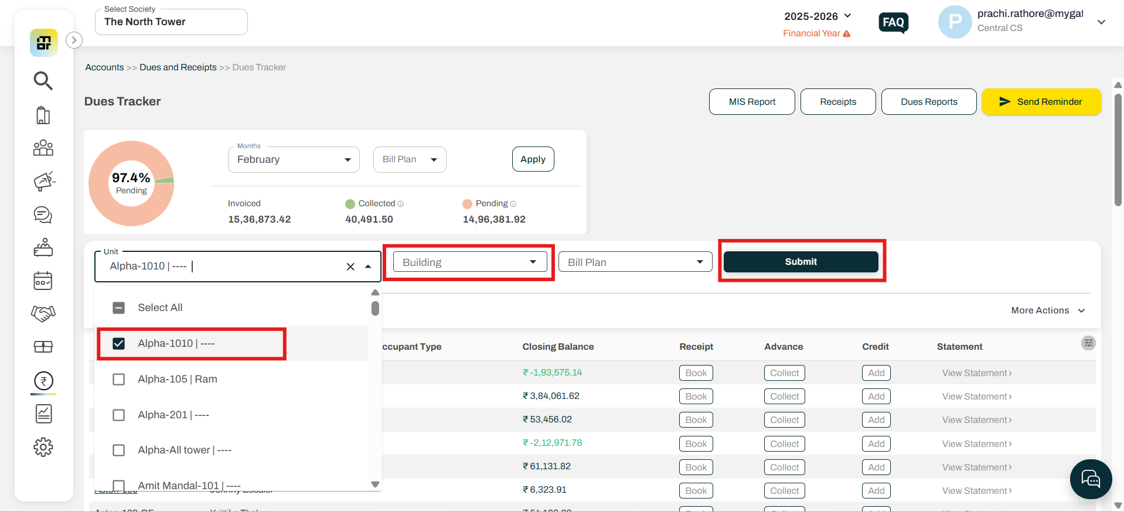Click Book for ₹ -1,93,575.14 row

click(696, 373)
